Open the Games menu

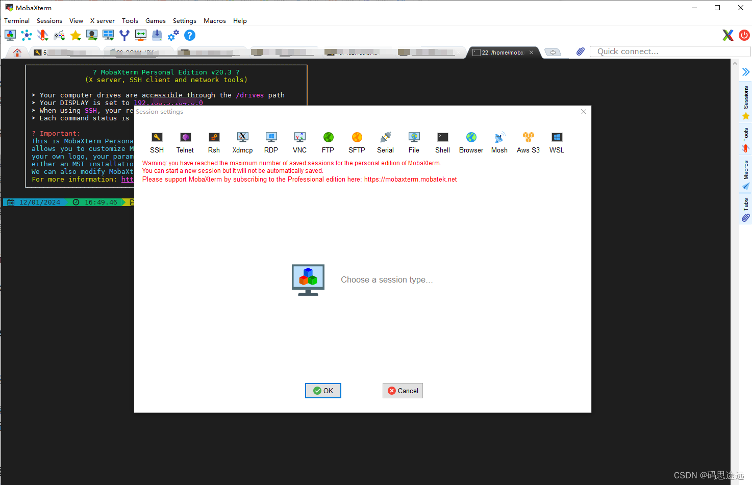click(156, 21)
